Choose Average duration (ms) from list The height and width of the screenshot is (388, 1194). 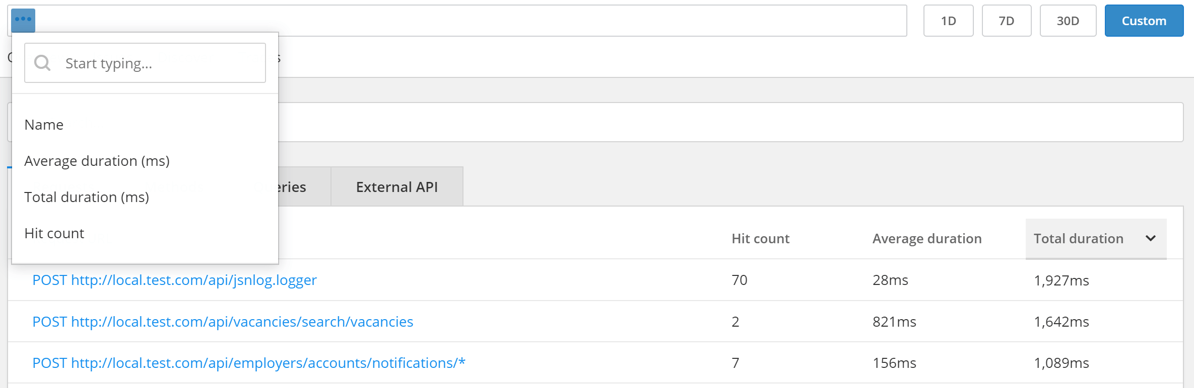click(97, 161)
